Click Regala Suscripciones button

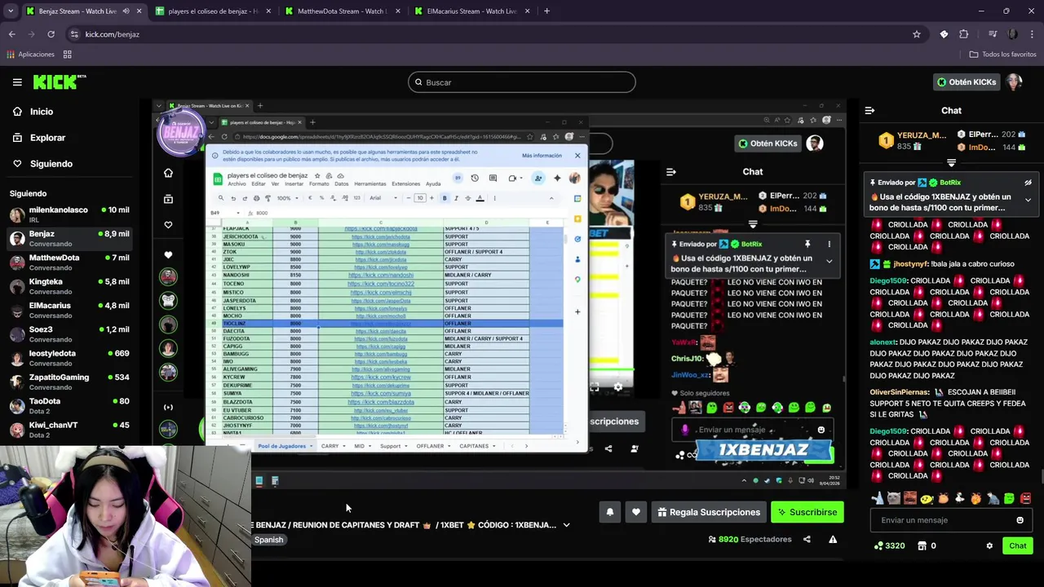coord(709,512)
